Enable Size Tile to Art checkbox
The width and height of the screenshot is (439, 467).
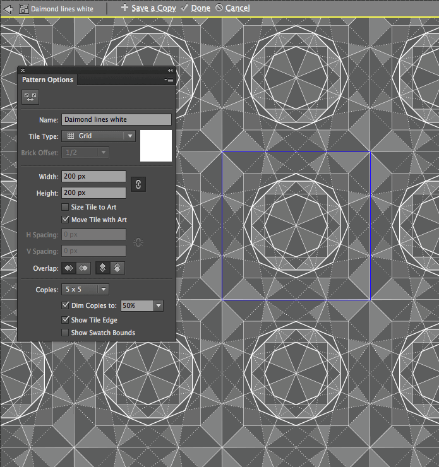[x=65, y=207]
